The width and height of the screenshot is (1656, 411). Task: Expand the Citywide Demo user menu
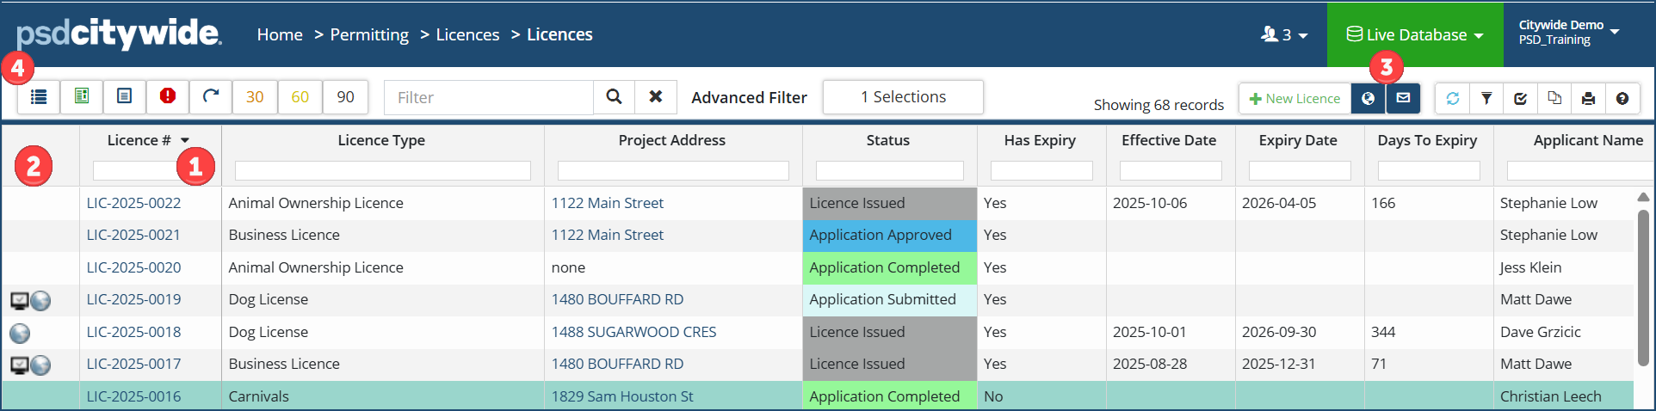1569,33
